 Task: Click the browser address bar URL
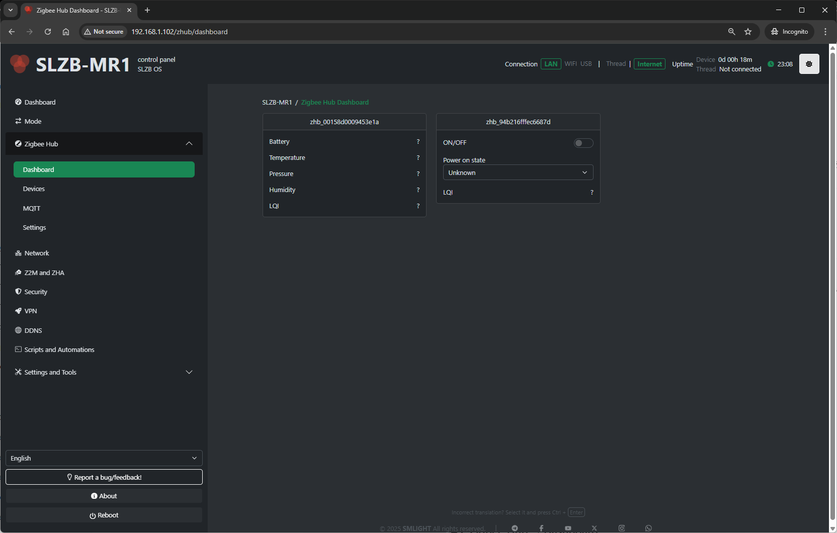180,32
